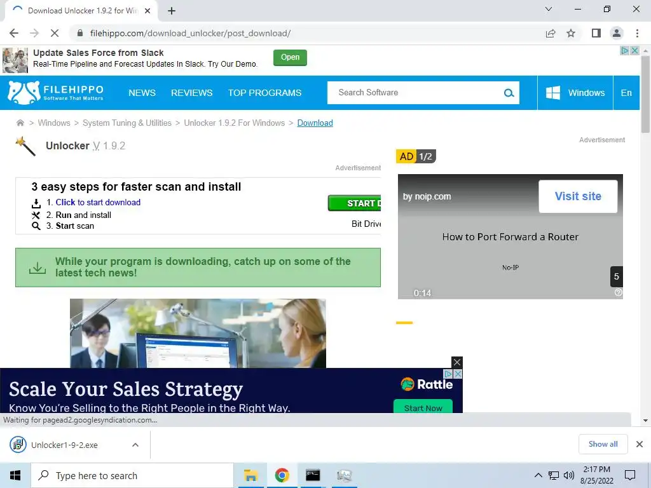
Task: Close the top Slack banner ad
Action: click(634, 51)
